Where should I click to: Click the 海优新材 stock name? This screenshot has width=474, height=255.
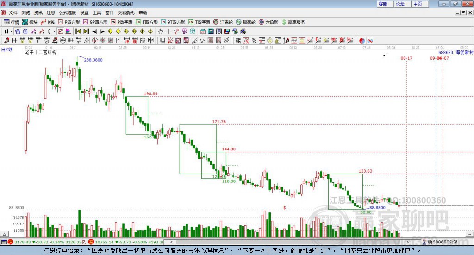(464, 53)
